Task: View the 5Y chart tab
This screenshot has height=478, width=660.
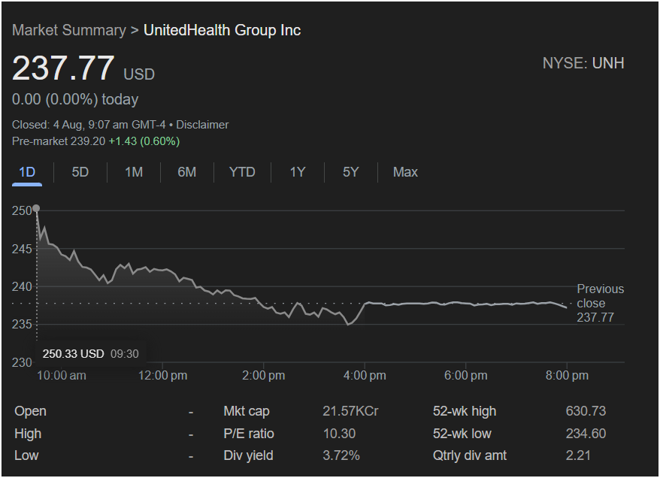Action: tap(350, 172)
